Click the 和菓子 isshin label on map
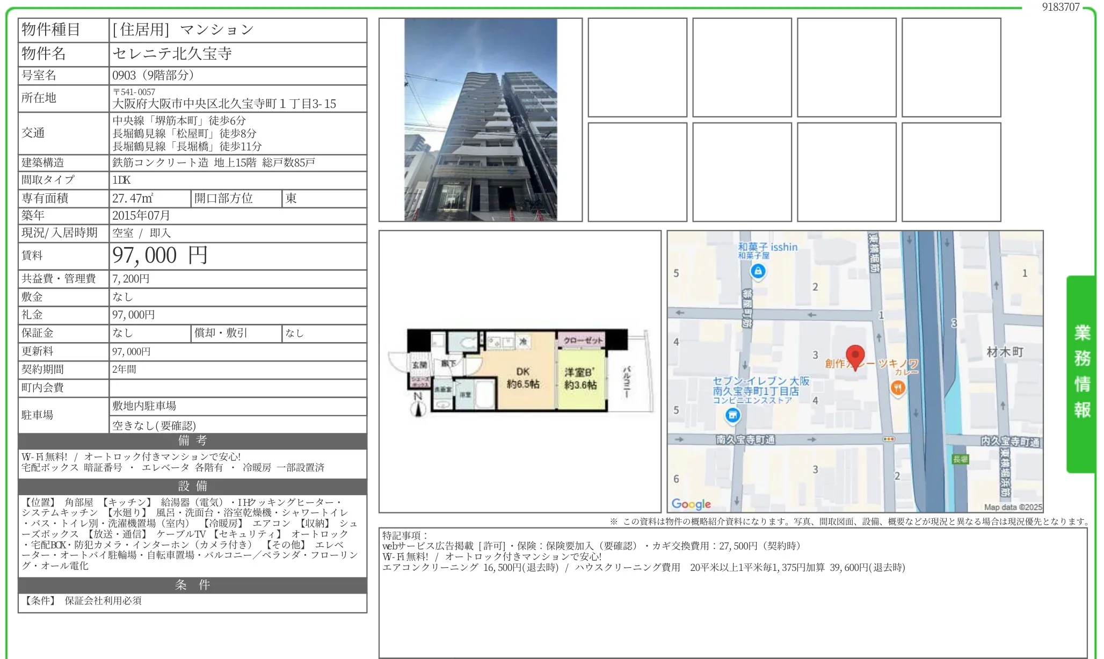1104x659 pixels. pos(767,247)
